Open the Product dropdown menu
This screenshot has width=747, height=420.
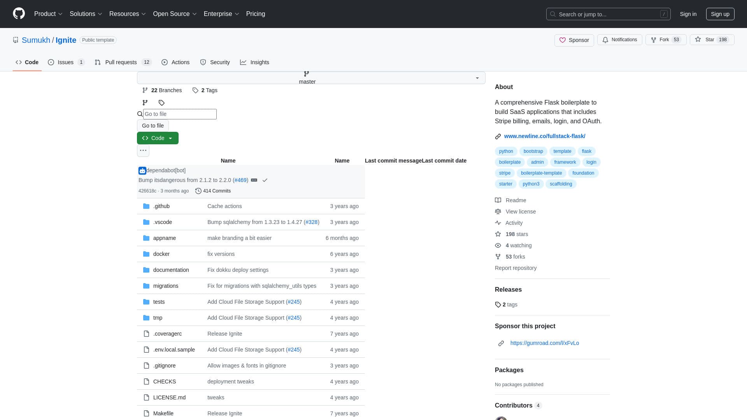click(48, 14)
